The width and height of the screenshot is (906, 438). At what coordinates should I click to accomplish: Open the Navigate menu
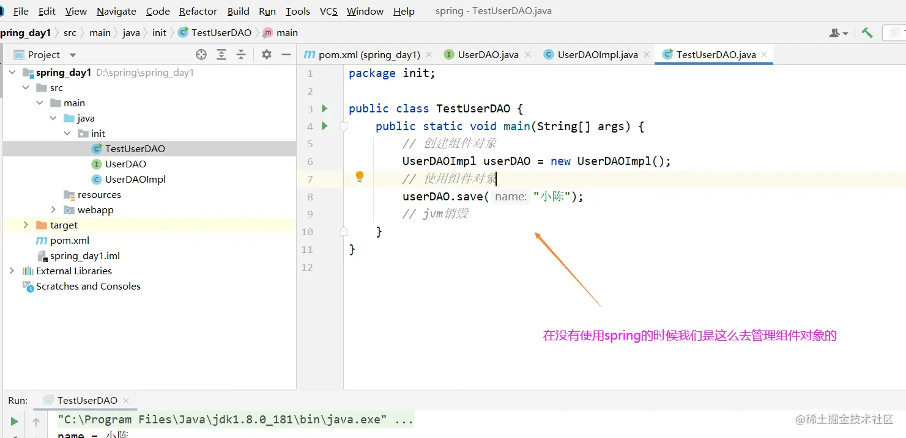click(116, 11)
